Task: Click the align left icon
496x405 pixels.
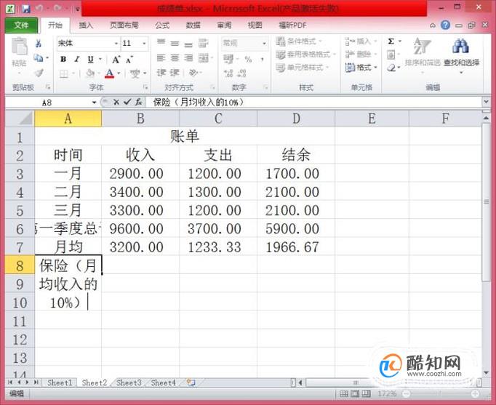Action: coord(161,58)
